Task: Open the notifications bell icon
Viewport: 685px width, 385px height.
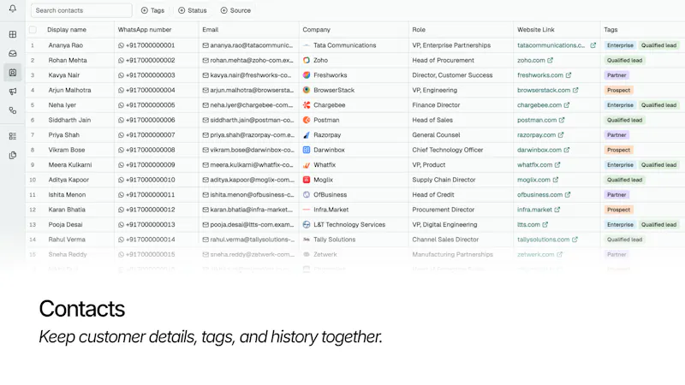Action: click(x=13, y=9)
